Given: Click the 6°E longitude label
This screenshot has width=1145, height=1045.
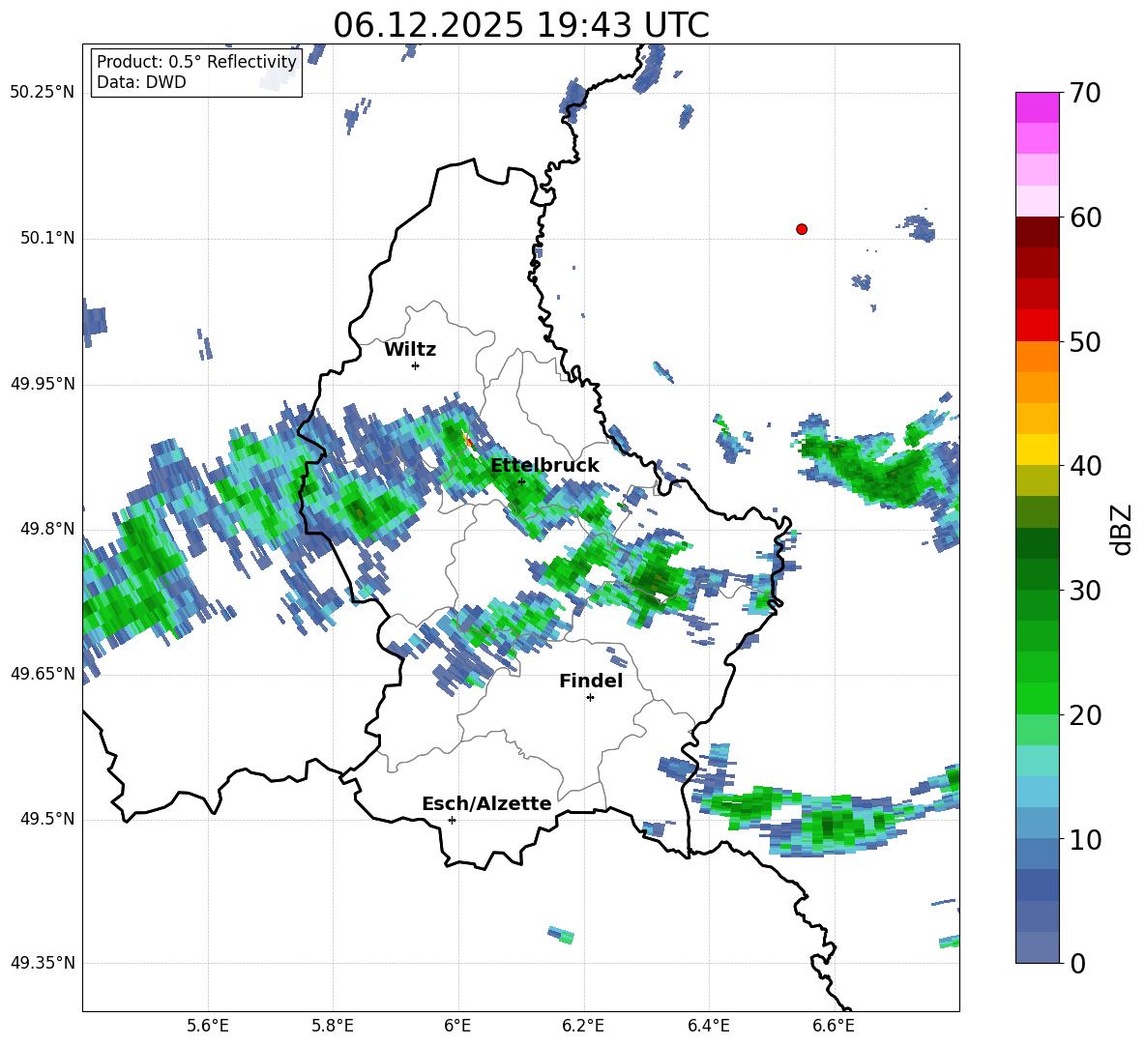Looking at the screenshot, I should 457,1026.
